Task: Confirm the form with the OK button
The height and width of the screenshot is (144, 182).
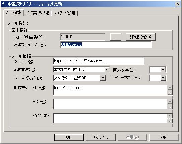Action: [x=69, y=137]
